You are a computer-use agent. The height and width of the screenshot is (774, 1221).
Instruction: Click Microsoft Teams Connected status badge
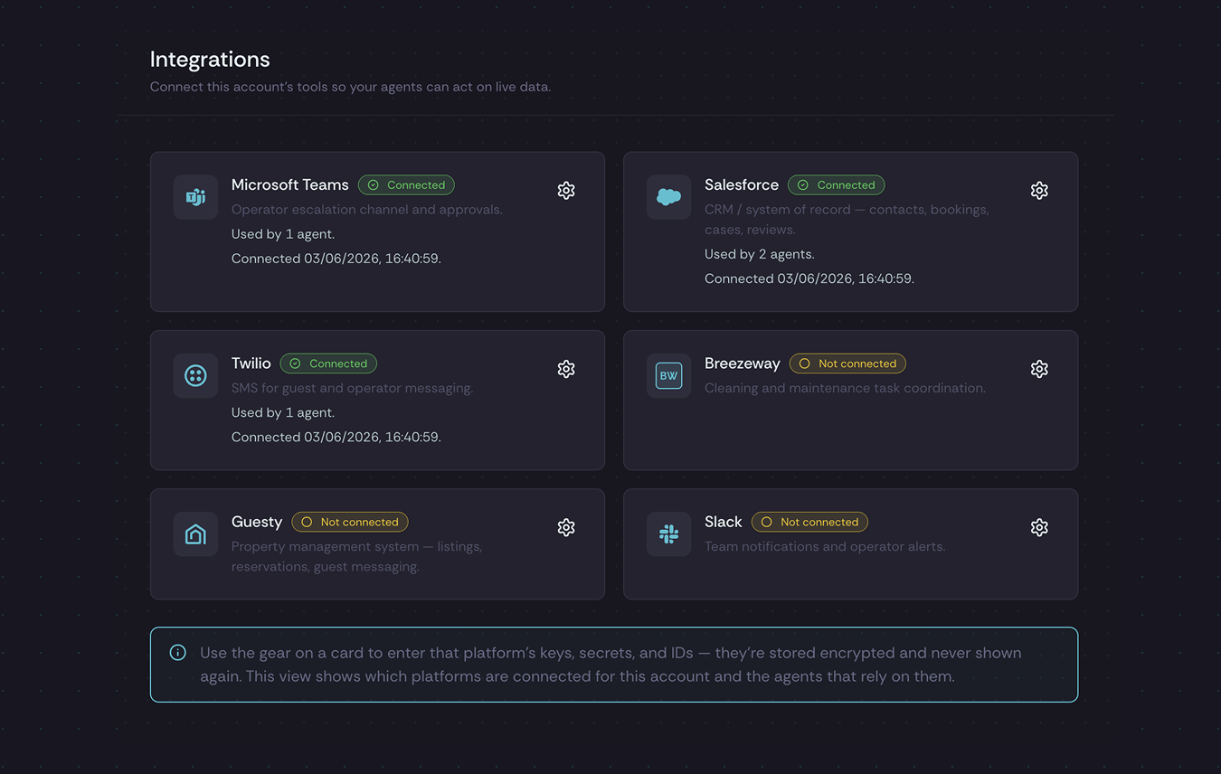pyautogui.click(x=406, y=185)
